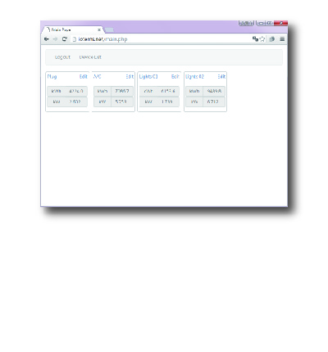The width and height of the screenshot is (328, 352).
Task: Reload the page with the refresh icon
Action: [65, 39]
